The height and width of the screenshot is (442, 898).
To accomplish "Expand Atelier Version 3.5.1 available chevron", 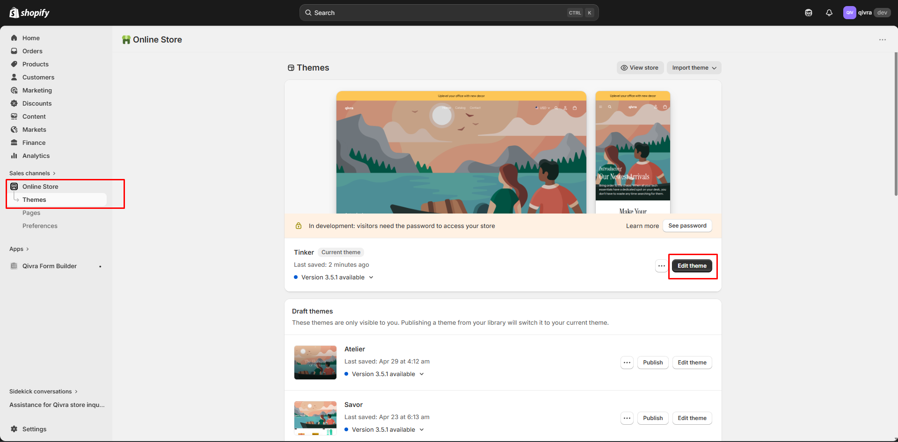I will coord(422,374).
